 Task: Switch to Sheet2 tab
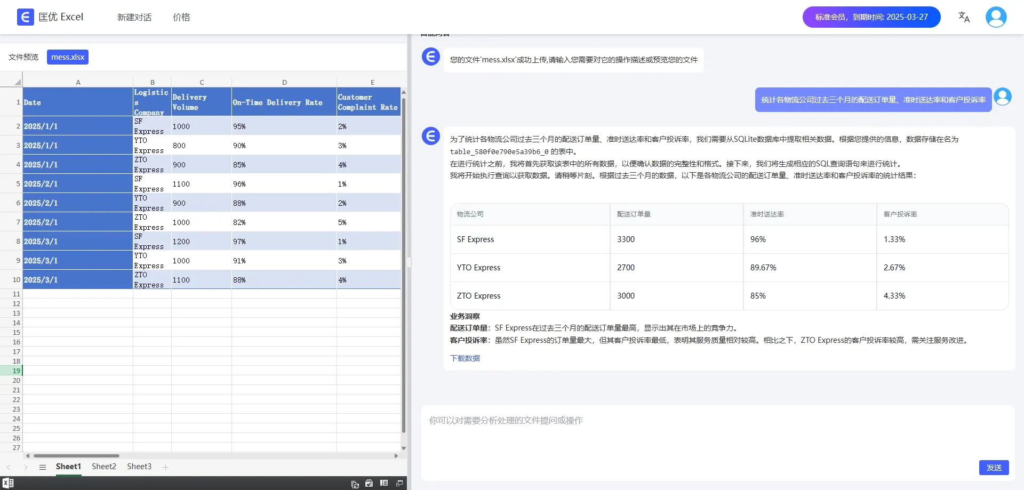pos(104,467)
